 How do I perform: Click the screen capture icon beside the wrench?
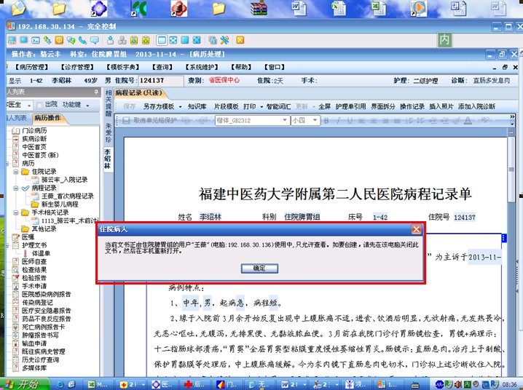[x=213, y=40]
